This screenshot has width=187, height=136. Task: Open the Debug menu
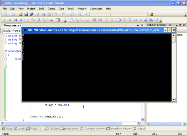tap(51, 8)
